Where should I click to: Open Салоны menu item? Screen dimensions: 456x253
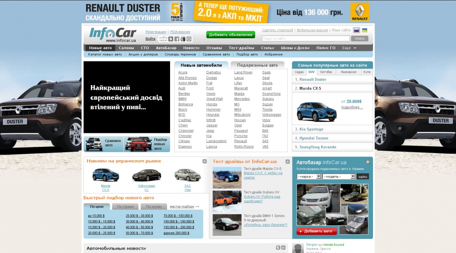pos(126,48)
